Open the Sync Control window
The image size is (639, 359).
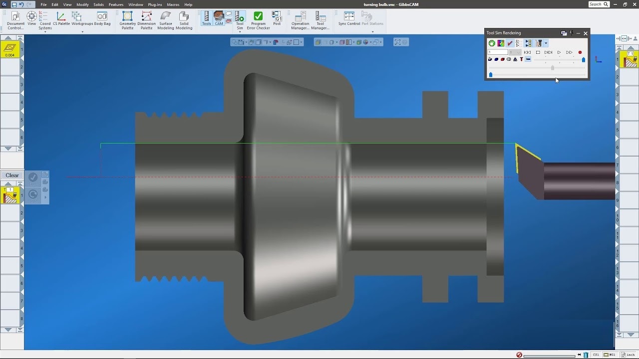click(349, 19)
